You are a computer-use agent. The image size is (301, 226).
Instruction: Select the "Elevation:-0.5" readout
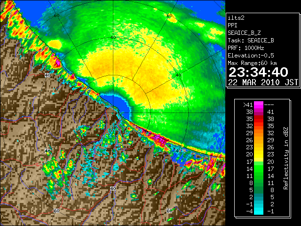(251, 56)
